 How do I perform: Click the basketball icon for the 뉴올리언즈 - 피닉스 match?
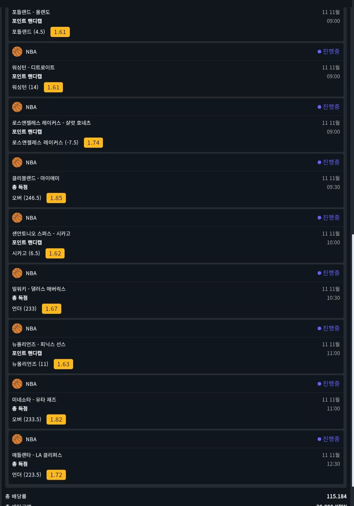pos(17,328)
